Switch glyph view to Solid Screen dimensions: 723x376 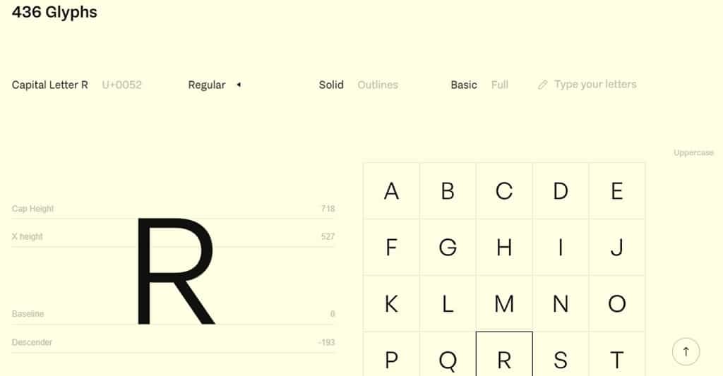(331, 85)
